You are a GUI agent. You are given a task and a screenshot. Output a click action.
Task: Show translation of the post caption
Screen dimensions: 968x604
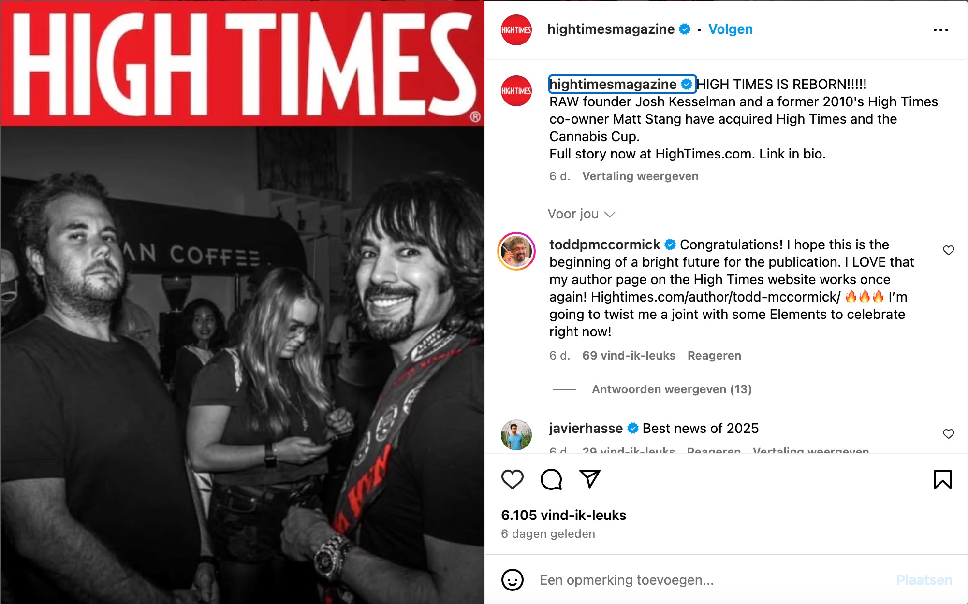coord(640,176)
